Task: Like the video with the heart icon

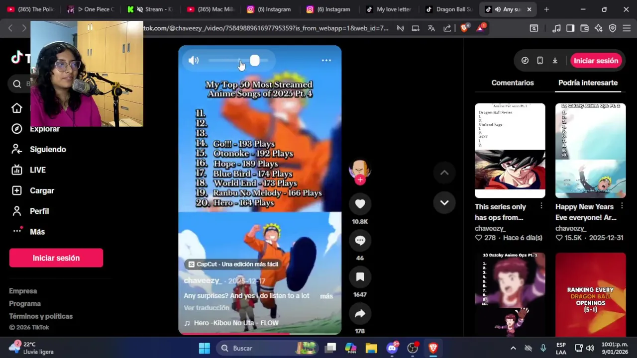Action: (360, 203)
